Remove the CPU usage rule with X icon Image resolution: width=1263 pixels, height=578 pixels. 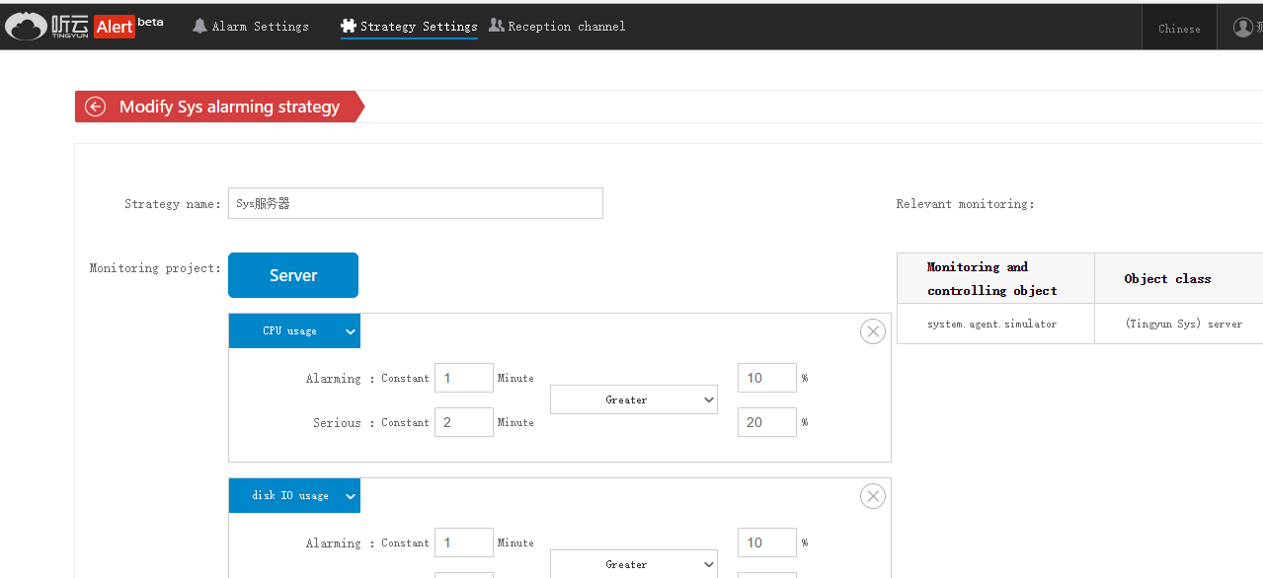click(872, 331)
